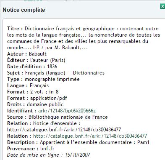
Task: Click the author name Babault
Action: [38, 54]
